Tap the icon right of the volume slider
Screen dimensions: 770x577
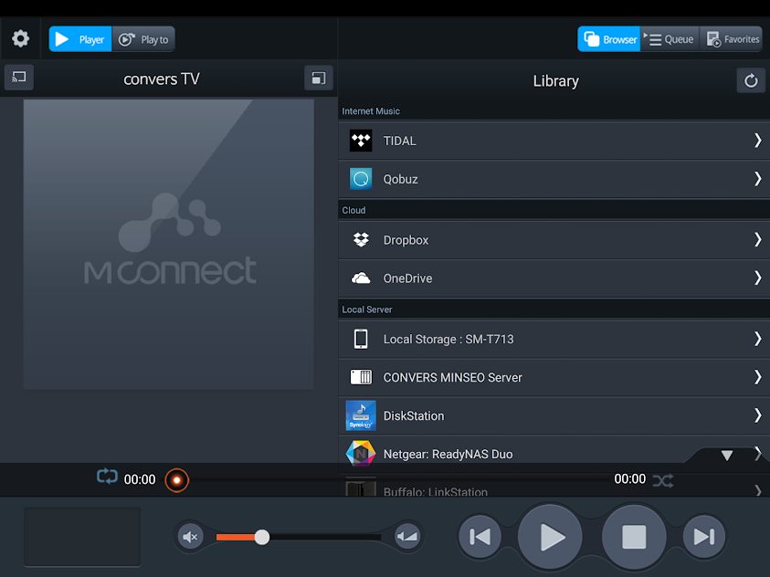point(407,537)
